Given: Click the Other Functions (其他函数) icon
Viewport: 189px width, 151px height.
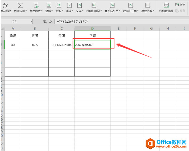Looking at the screenshot, I should coord(147,5).
